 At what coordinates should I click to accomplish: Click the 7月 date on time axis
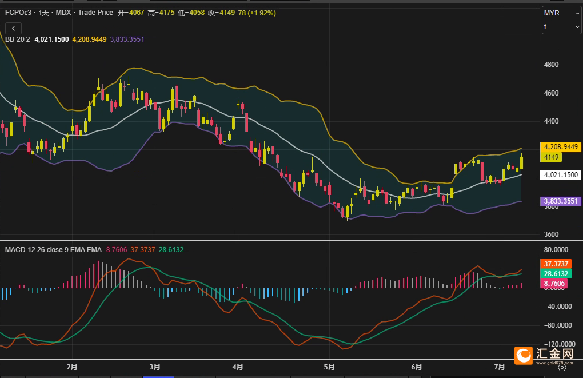pos(500,367)
